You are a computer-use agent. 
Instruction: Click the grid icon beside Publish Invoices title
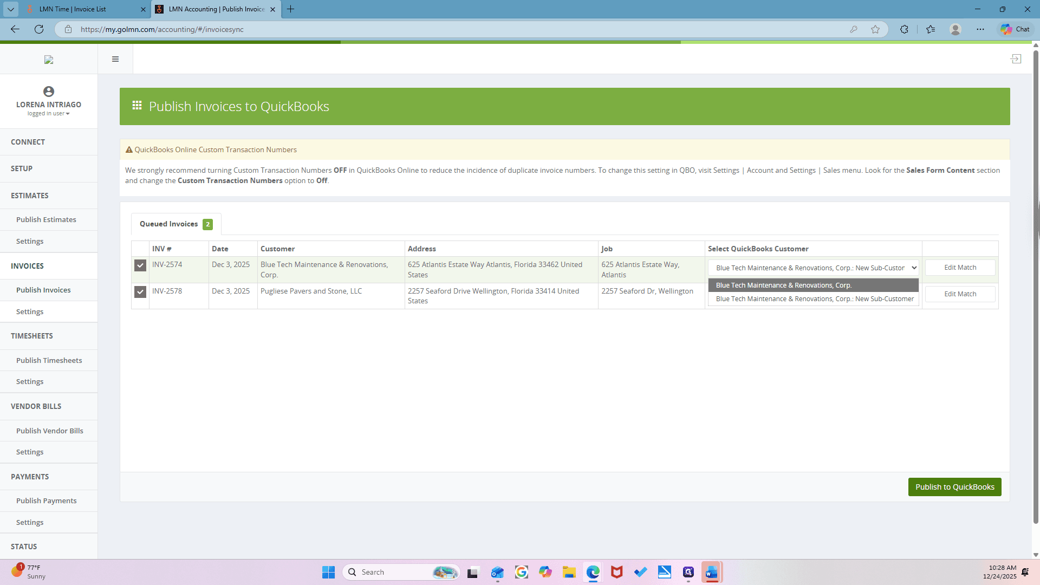[137, 105]
